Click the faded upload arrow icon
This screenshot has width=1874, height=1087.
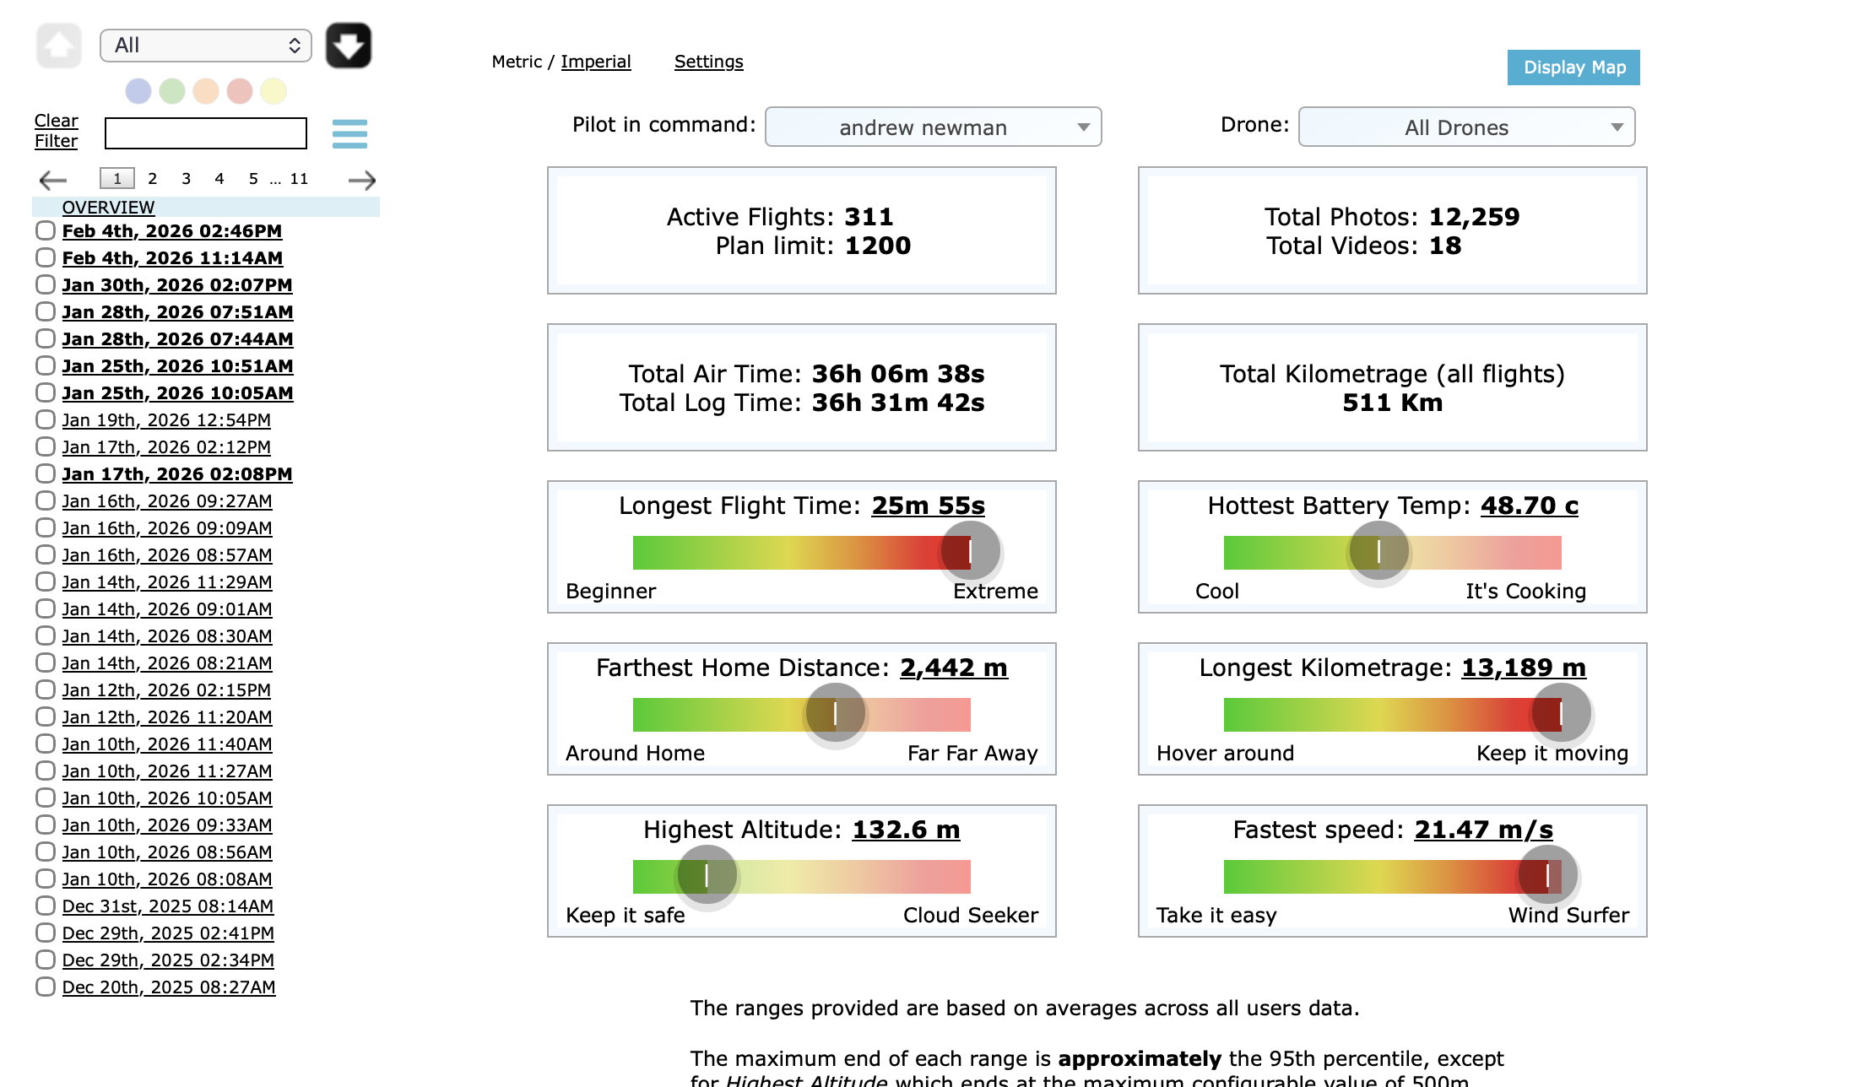tap(58, 46)
